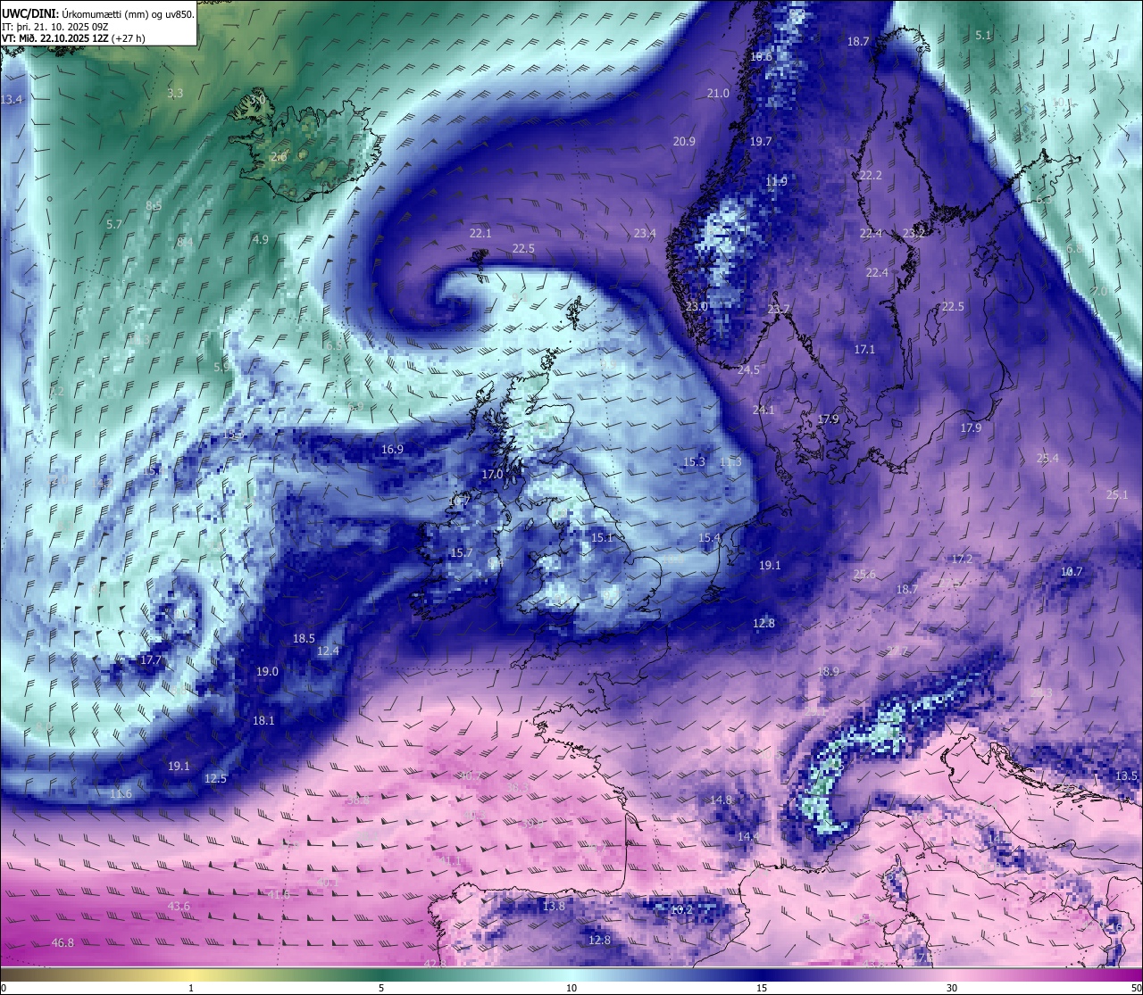Click the 18.9 value over eastern France

828,671
